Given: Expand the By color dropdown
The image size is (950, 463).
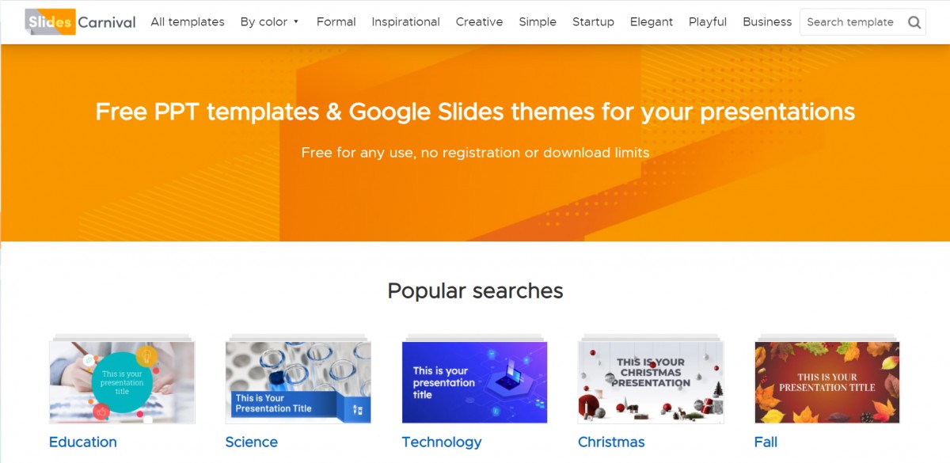Looking at the screenshot, I should click(269, 21).
